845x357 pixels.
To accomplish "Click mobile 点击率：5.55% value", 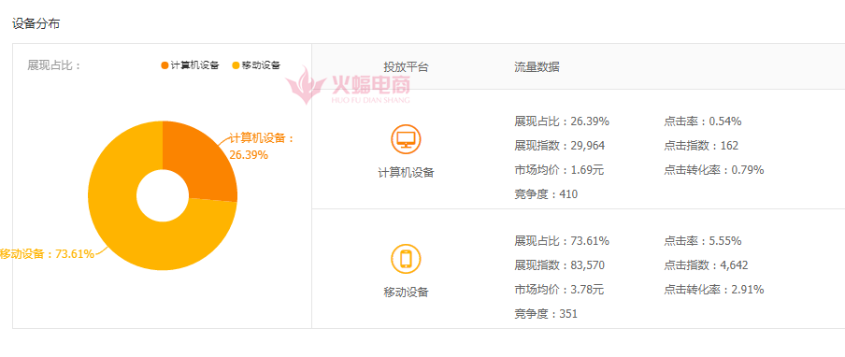I will click(x=703, y=241).
